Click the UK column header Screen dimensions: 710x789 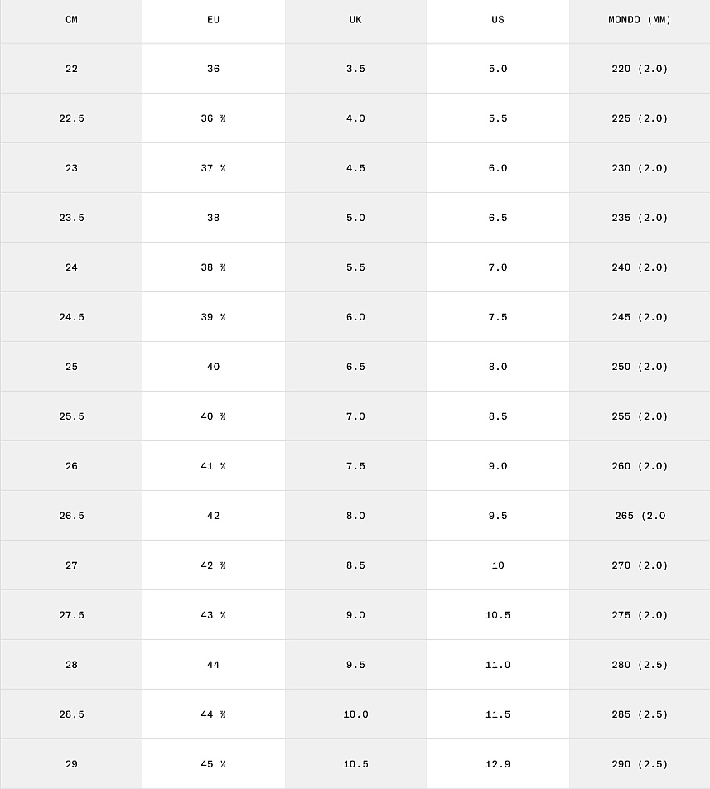355,20
